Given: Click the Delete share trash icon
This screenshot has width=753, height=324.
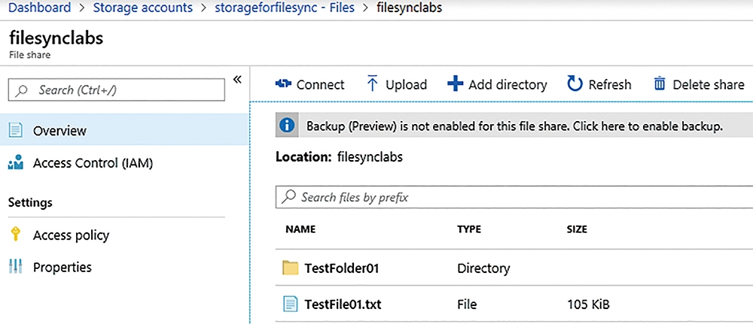Looking at the screenshot, I should click(660, 84).
